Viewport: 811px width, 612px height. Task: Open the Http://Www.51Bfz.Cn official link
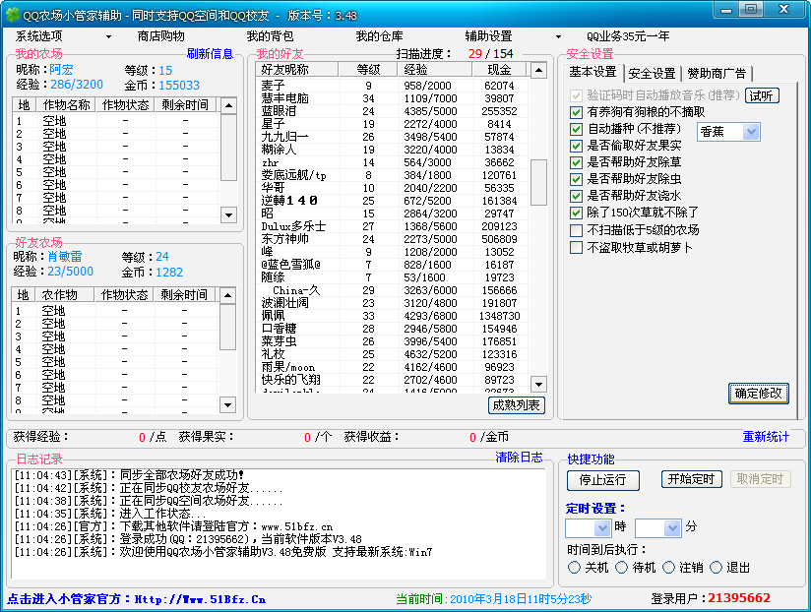click(200, 599)
